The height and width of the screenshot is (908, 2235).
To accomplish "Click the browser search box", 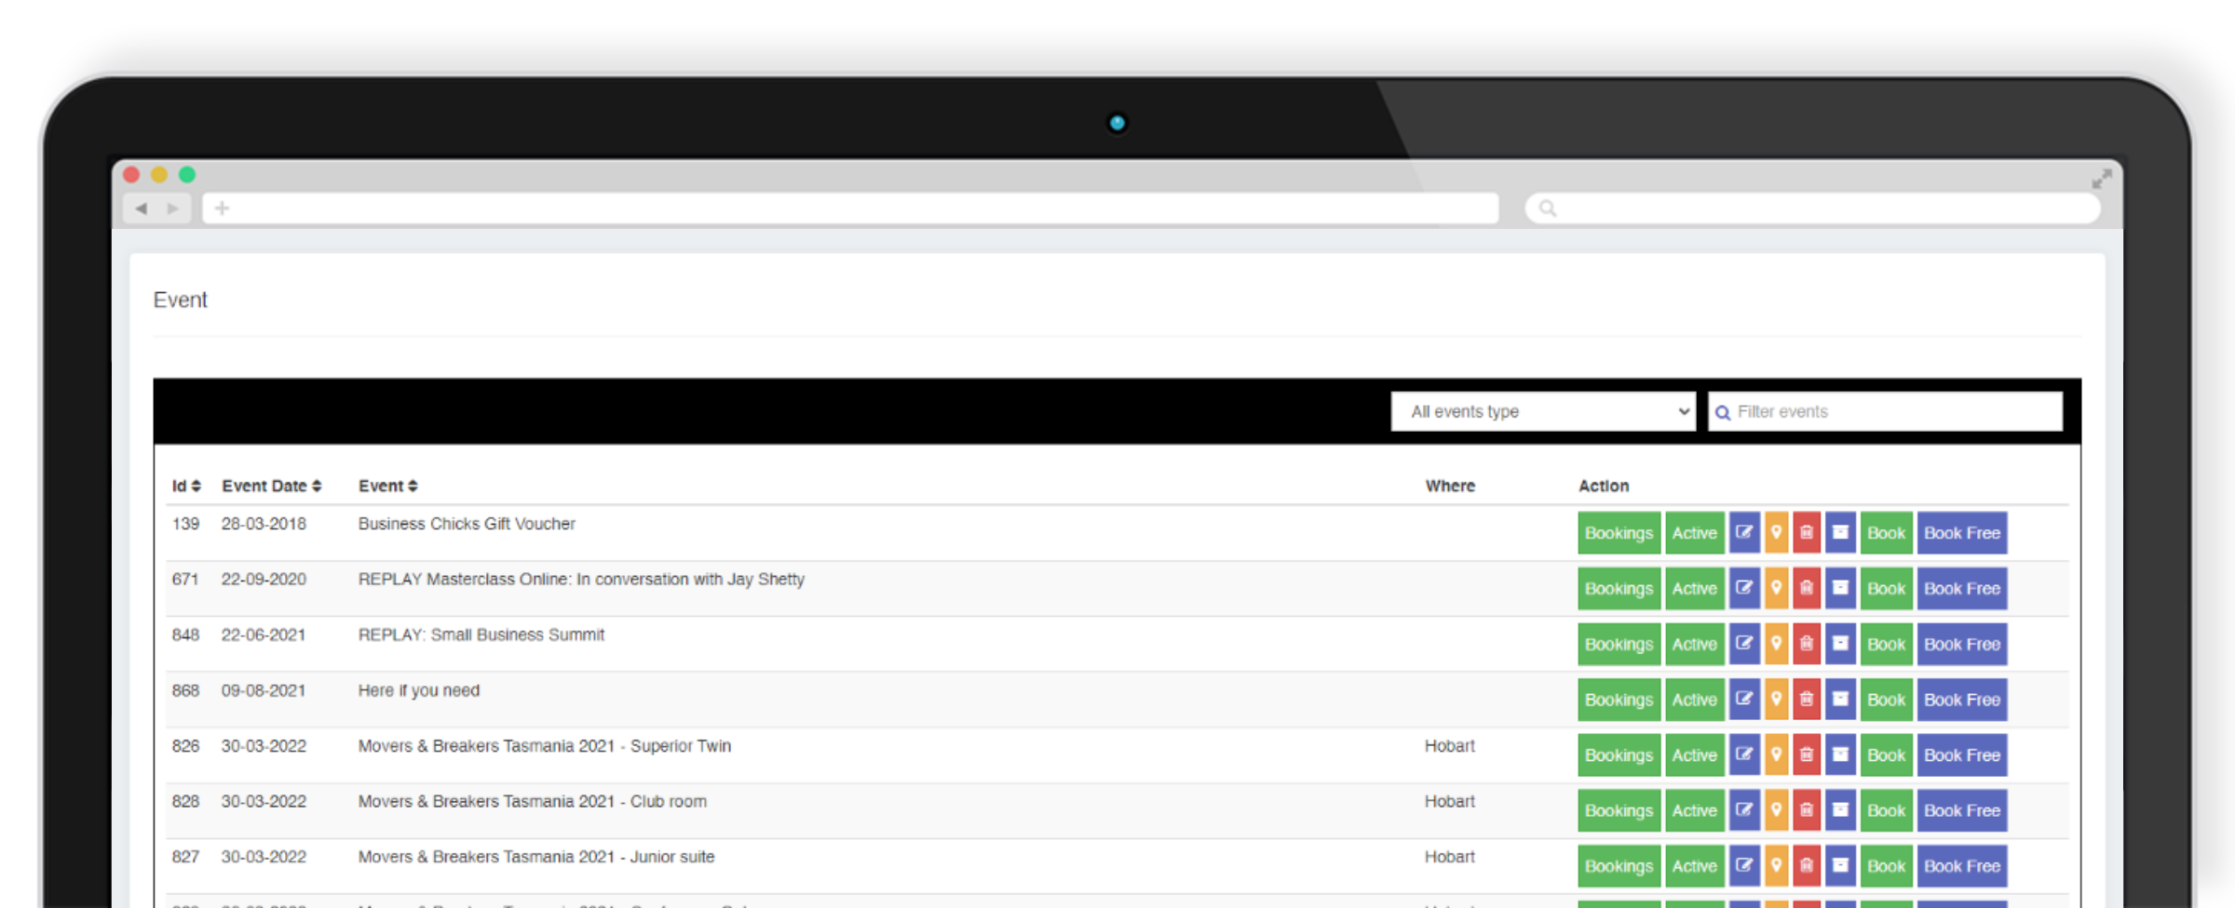I will [x=1812, y=208].
